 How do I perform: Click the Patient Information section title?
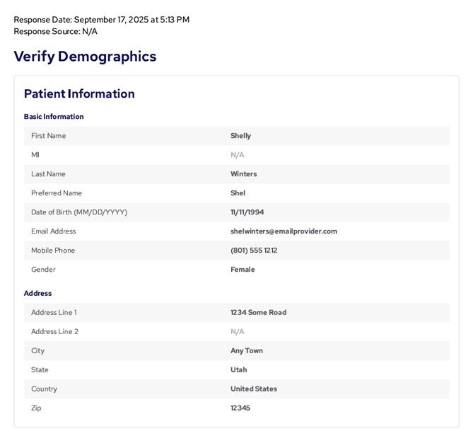click(x=79, y=94)
